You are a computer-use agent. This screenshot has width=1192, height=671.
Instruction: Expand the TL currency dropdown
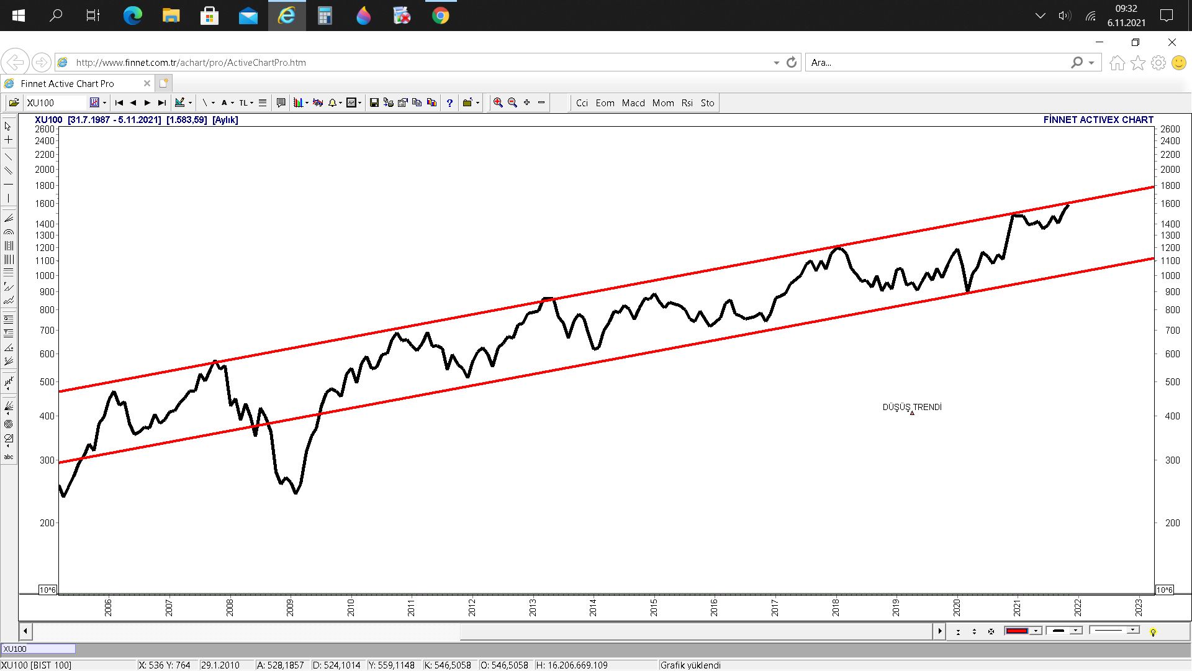[251, 103]
